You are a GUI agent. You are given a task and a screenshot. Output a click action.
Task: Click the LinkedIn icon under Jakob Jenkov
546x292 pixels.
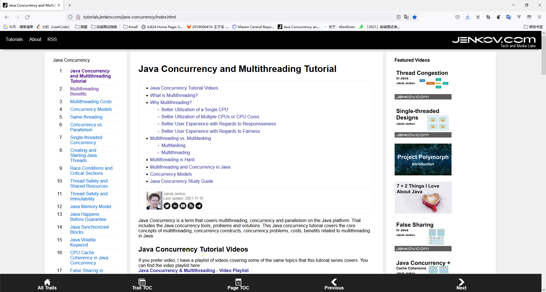175,206
